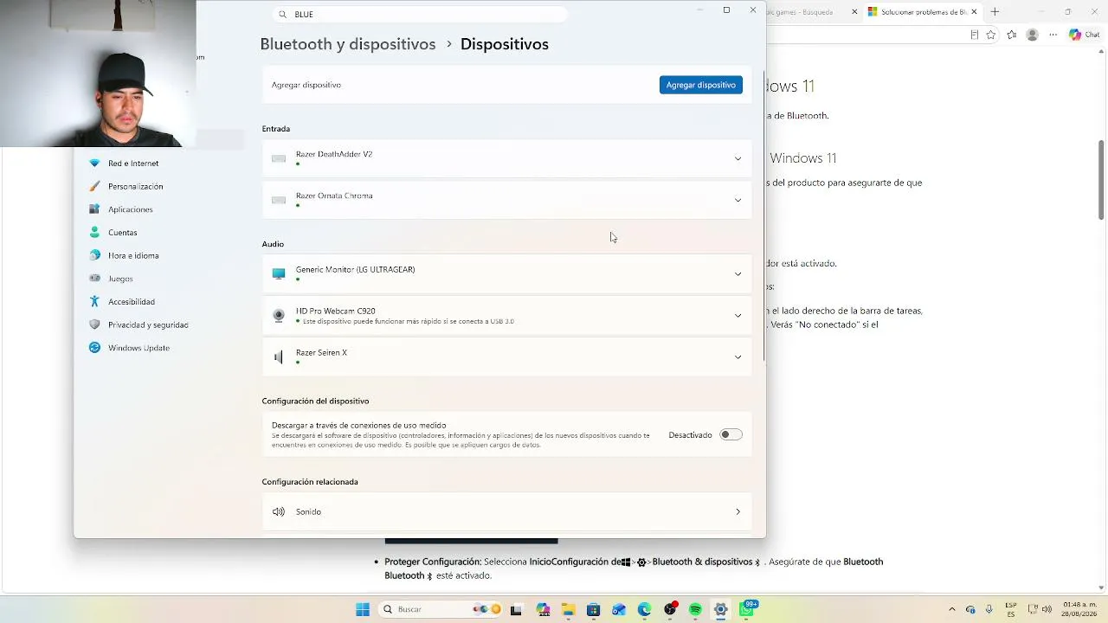Expand the HD Pro Webcam C920 row
The height and width of the screenshot is (623, 1108).
point(506,315)
